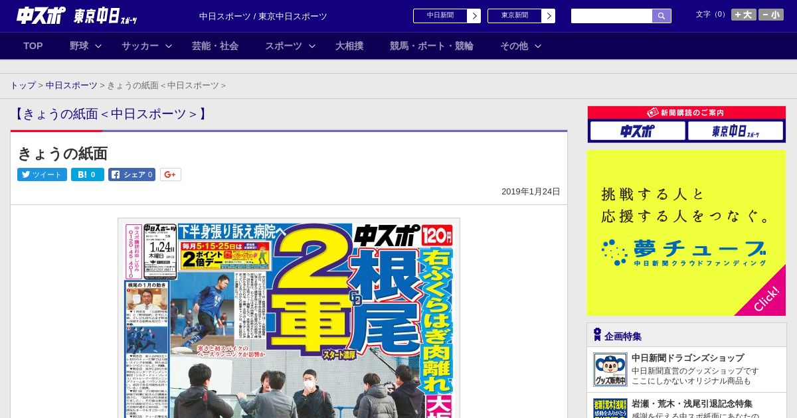Click the 中日スポーツ / 東京中日スポーツ header text
797x418 pixels.
pos(263,16)
